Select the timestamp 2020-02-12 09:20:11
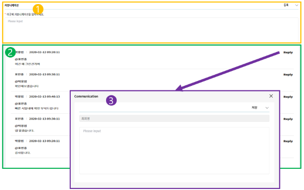 pos(44,52)
